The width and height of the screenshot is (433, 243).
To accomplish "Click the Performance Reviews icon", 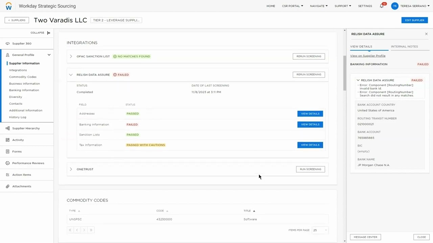I will click(7, 163).
